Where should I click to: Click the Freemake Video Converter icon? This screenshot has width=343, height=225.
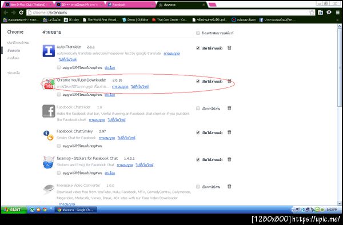tap(49, 189)
